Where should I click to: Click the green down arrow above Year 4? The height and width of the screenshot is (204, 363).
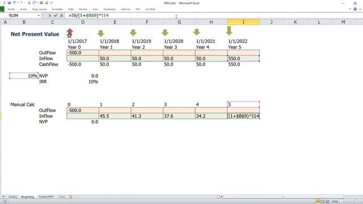point(197,32)
